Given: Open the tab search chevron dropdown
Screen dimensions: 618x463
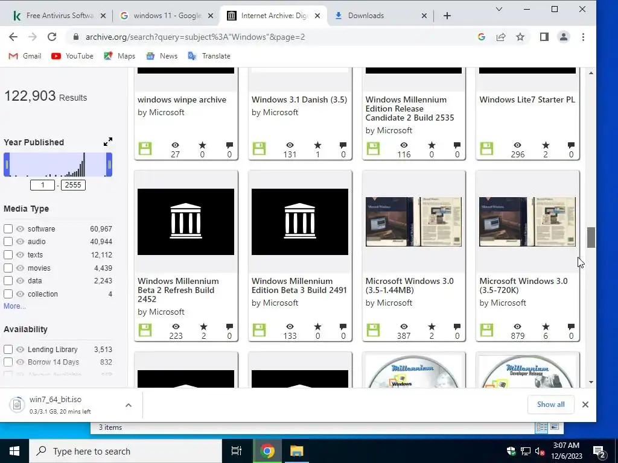Looking at the screenshot, I should point(499,9).
